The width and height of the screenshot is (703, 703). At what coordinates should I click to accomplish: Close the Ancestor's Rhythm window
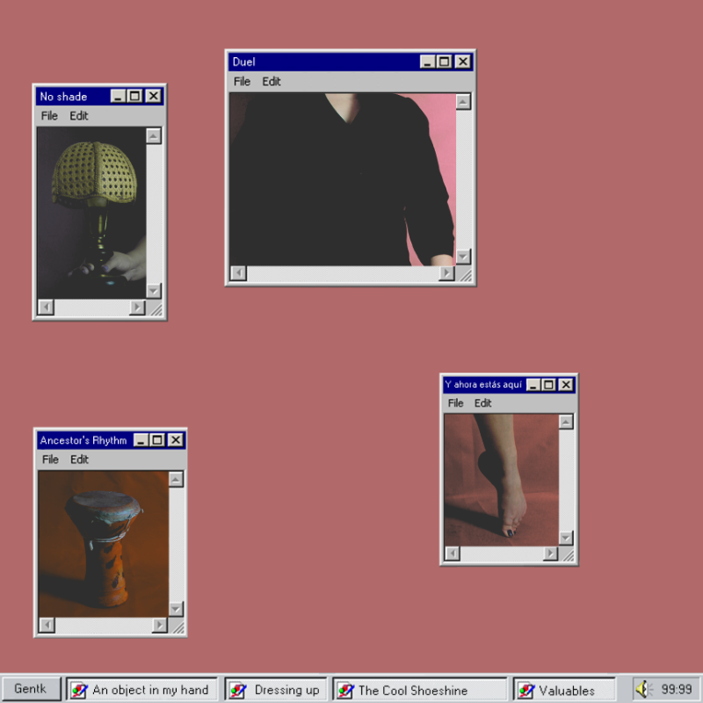point(176,440)
